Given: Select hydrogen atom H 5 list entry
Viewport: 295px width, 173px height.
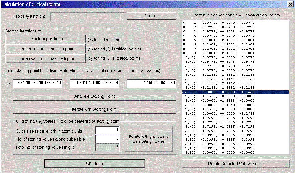Looking at the screenshot, I should click(x=219, y=40).
